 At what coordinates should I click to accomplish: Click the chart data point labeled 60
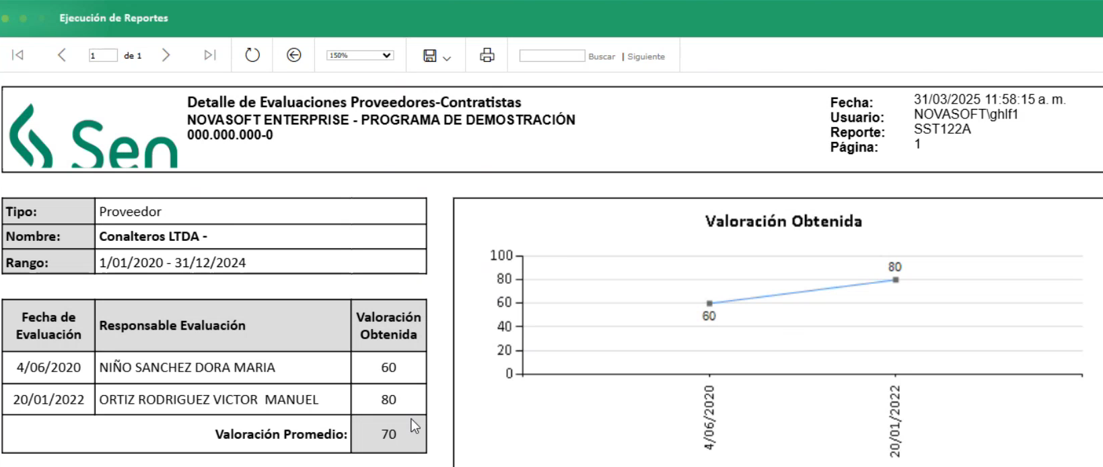(x=709, y=303)
